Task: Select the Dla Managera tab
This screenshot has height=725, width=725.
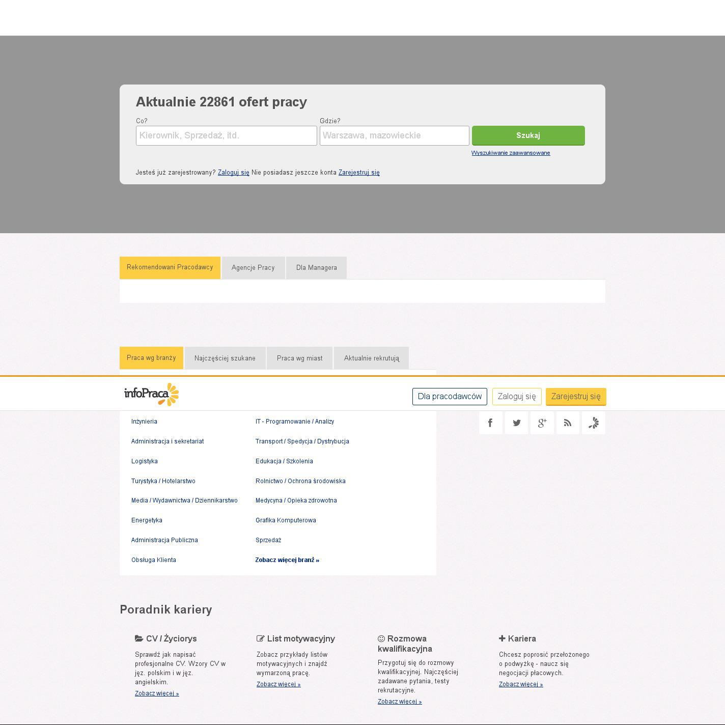Action: pyautogui.click(x=316, y=268)
